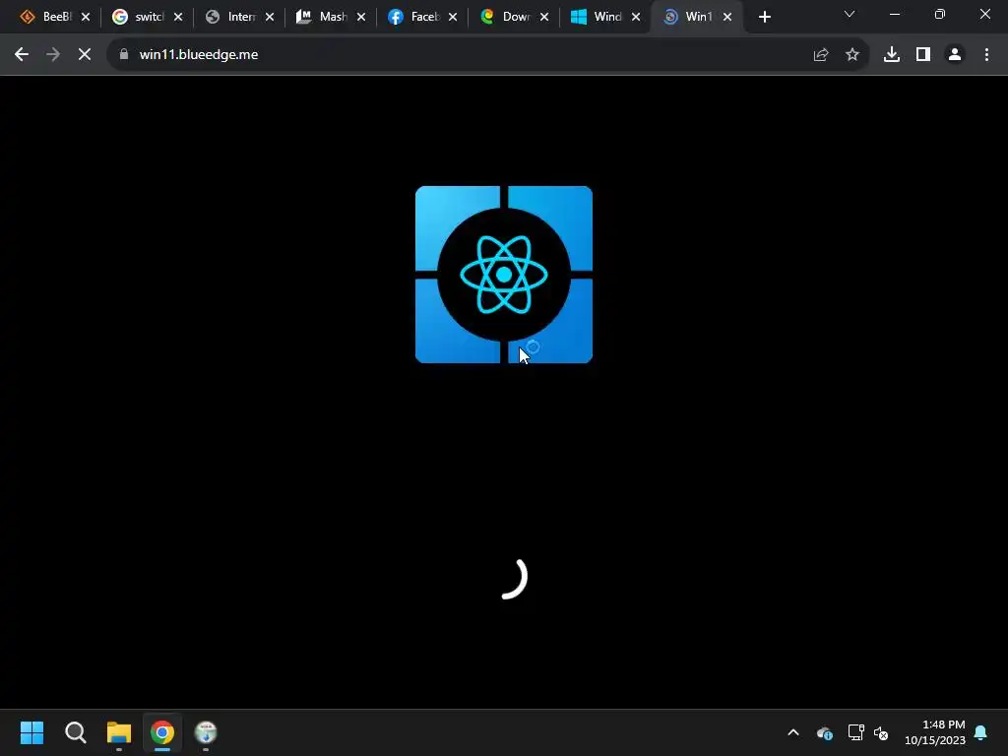Open File Explorer from the taskbar
This screenshot has height=756, width=1008.
coord(119,732)
